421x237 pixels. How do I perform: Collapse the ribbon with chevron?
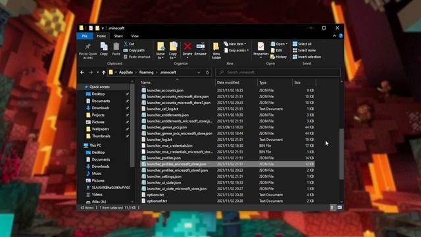coord(334,36)
